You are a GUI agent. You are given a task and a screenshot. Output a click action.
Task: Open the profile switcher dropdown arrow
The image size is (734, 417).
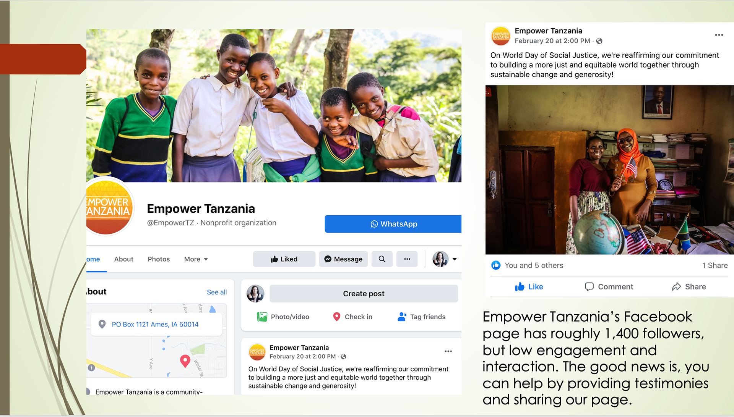click(455, 259)
